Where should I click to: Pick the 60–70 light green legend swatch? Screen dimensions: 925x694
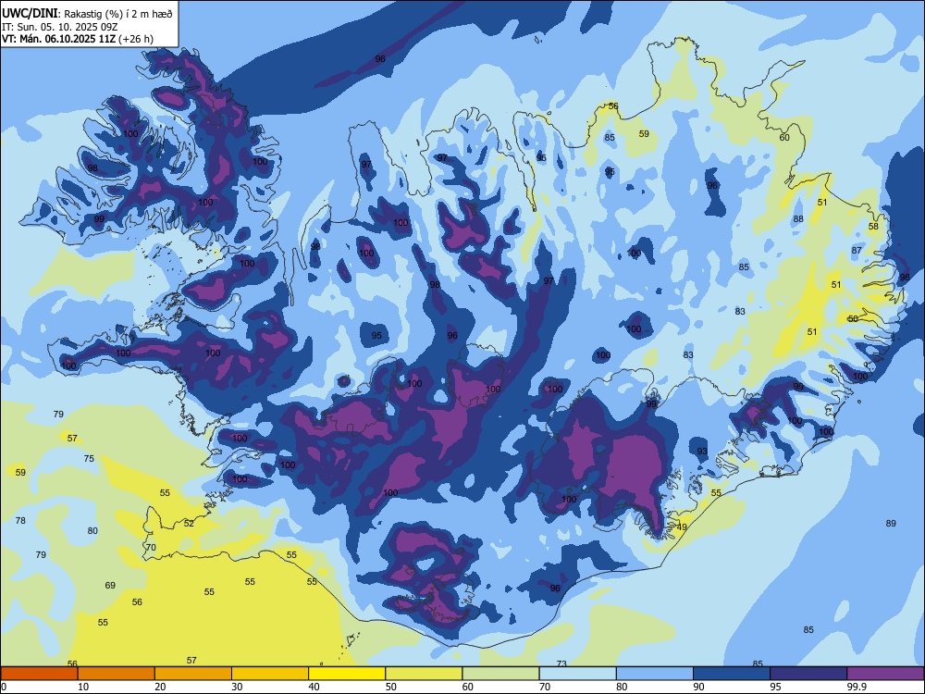[x=500, y=674]
